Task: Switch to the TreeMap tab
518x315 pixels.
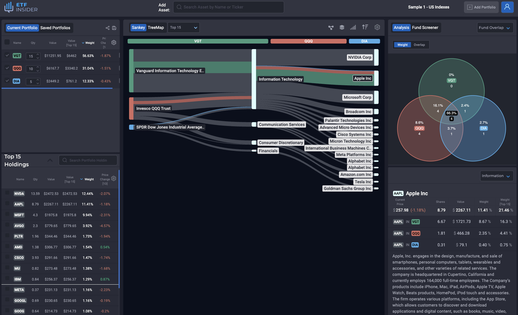Action: tap(156, 27)
